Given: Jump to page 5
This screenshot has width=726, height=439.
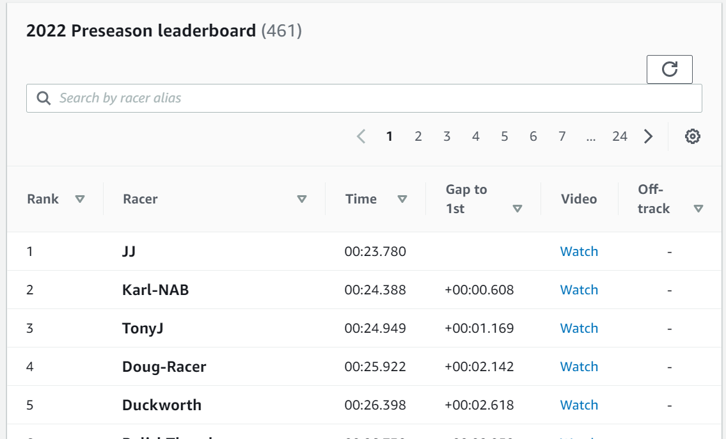Looking at the screenshot, I should (504, 136).
